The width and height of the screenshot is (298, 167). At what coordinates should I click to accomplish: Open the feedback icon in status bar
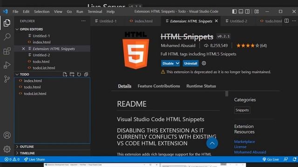click(285, 160)
